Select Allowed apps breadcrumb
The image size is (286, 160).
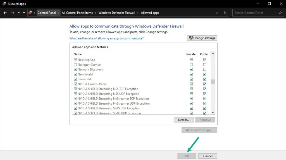150,13
